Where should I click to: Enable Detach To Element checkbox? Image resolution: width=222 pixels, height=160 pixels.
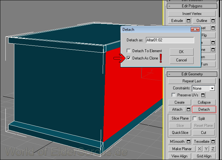129,51
